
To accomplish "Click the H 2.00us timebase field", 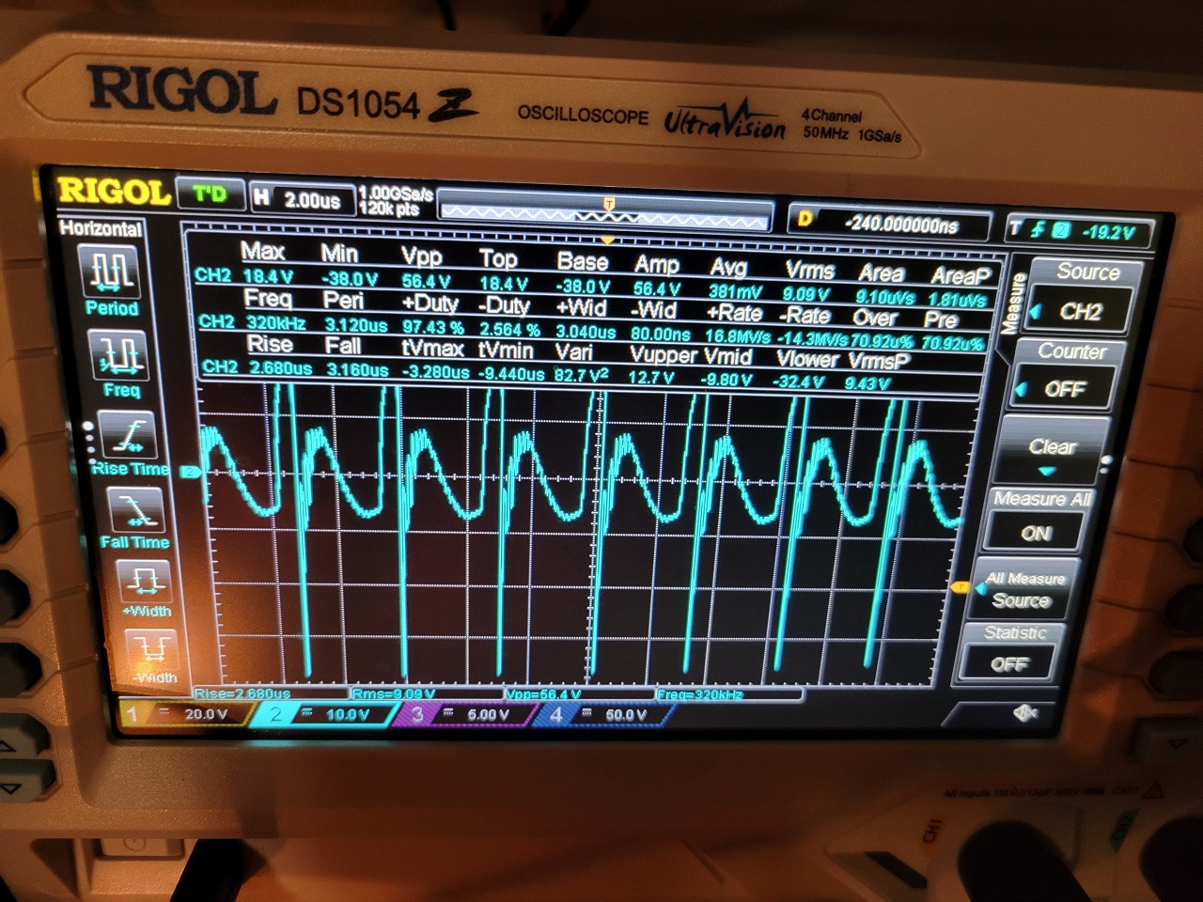I will (x=303, y=199).
